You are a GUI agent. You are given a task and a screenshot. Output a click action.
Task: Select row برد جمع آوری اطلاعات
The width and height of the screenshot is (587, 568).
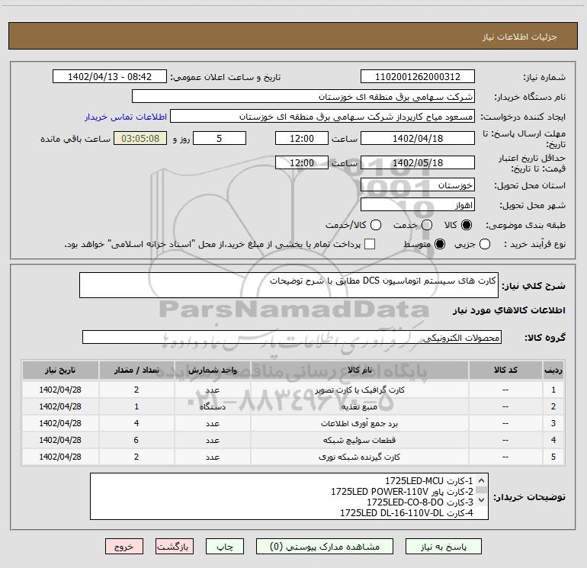click(293, 423)
